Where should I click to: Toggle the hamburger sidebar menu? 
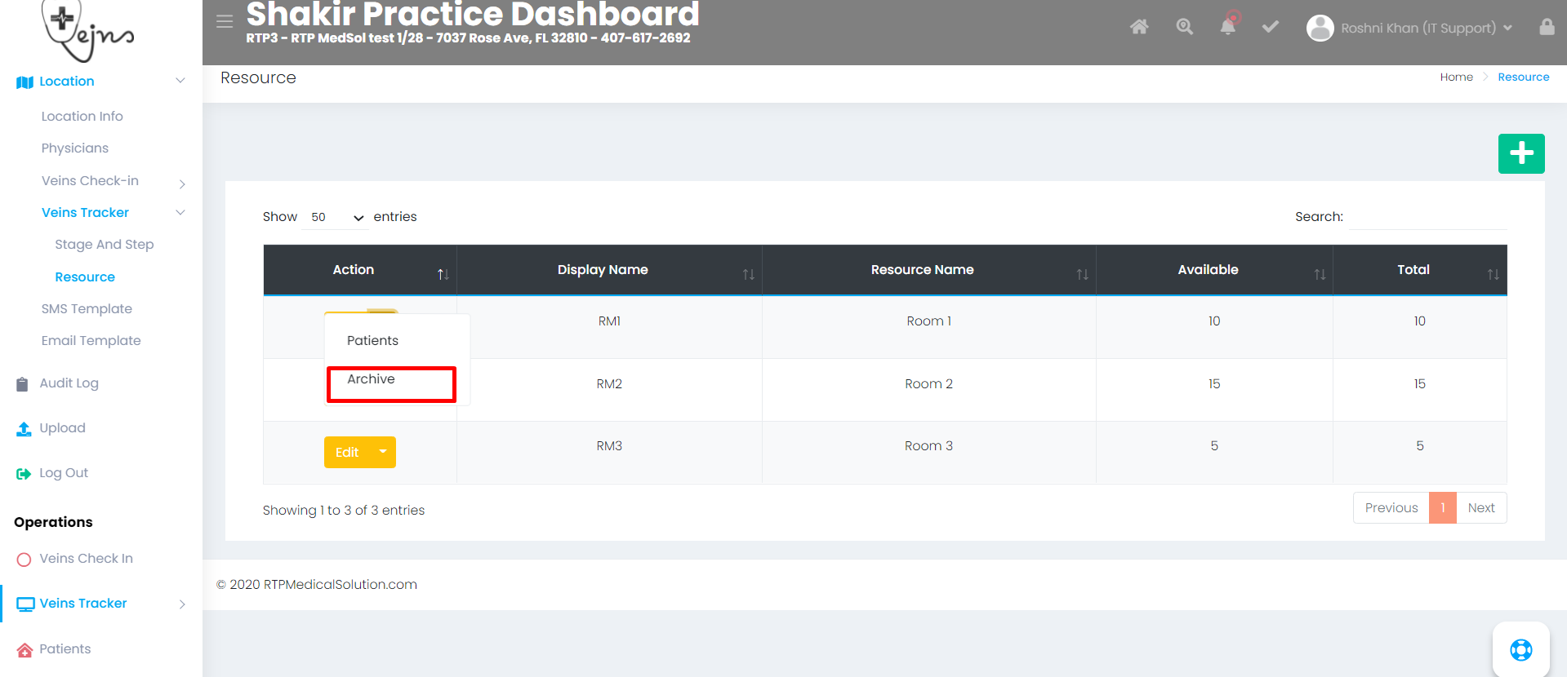click(x=225, y=21)
